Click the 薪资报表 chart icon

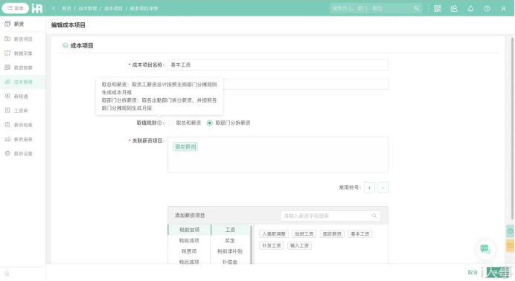[x=7, y=139]
